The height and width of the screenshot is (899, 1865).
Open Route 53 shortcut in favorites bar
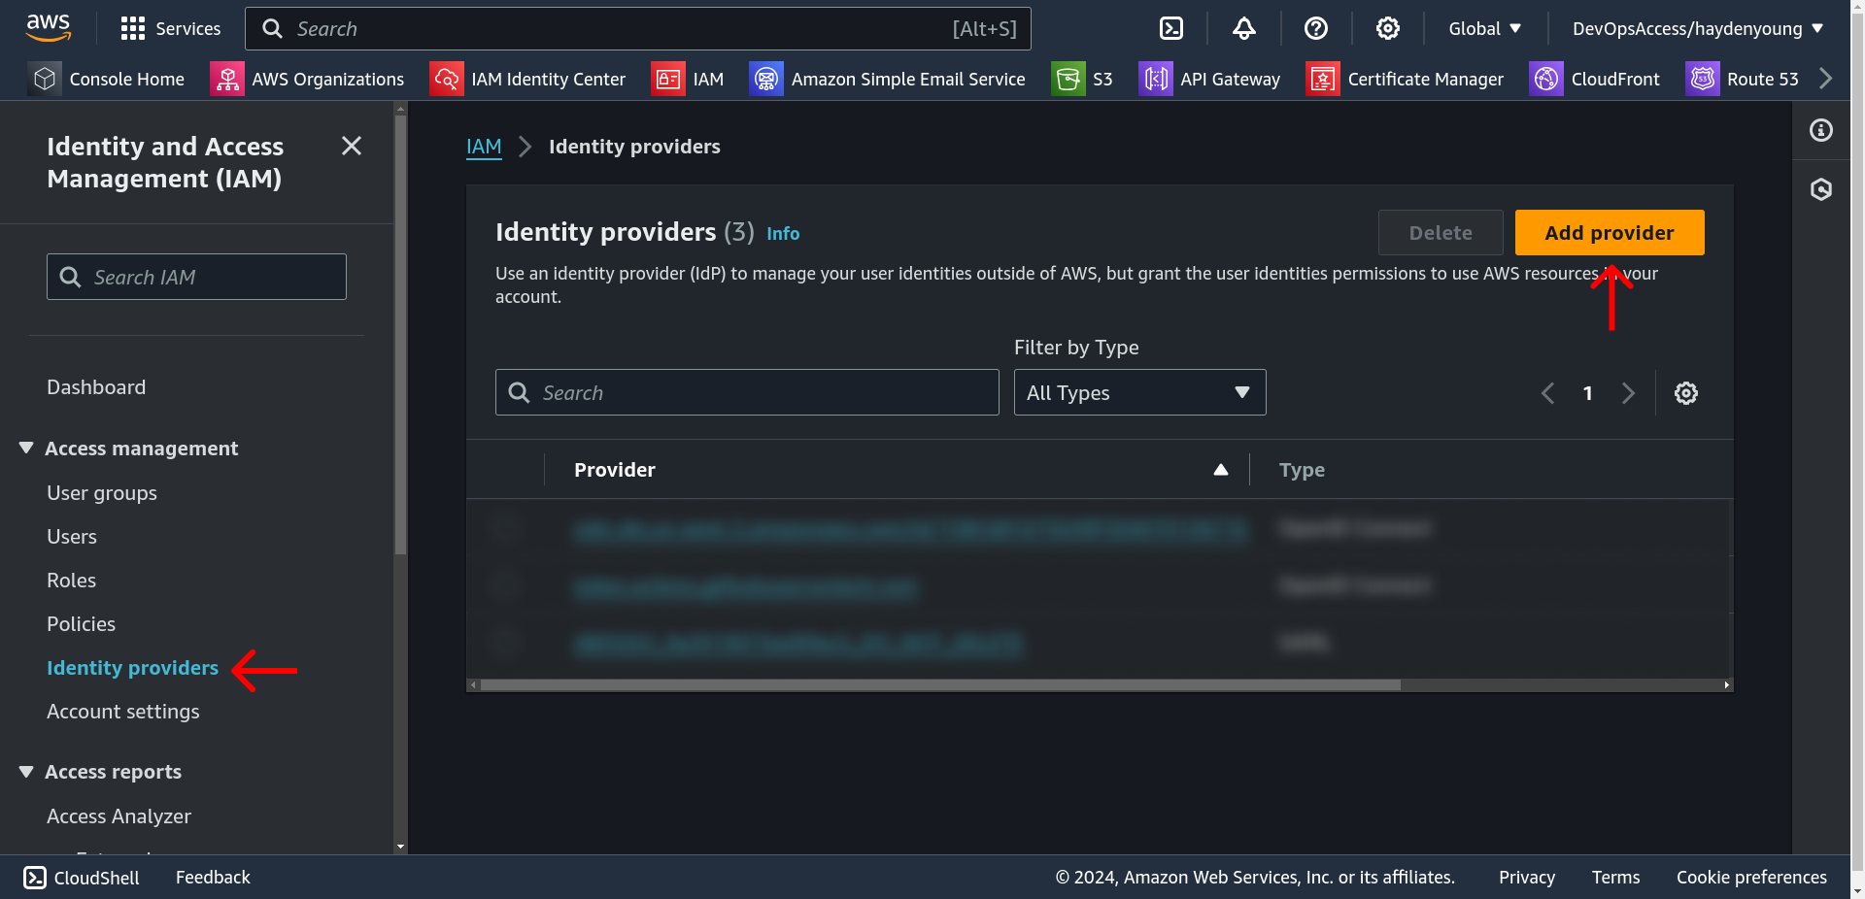coord(1743,79)
